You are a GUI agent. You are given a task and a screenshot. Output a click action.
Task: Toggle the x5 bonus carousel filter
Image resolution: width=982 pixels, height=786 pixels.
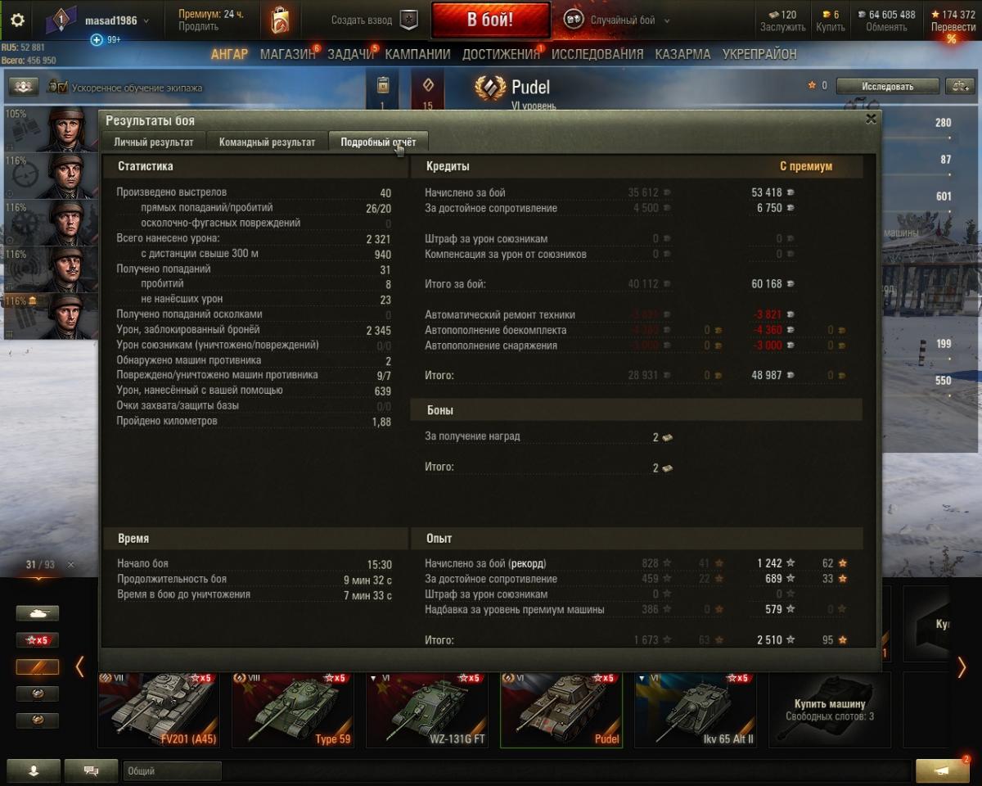coord(38,640)
